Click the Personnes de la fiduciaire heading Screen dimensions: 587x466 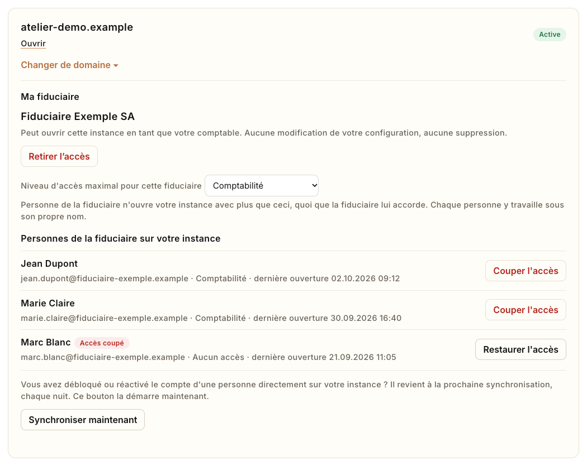pyautogui.click(x=121, y=238)
